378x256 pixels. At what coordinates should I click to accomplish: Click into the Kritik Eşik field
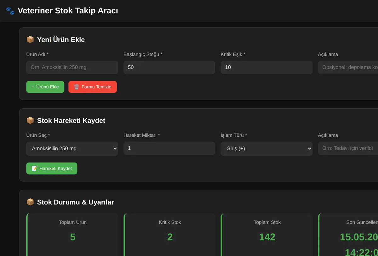pos(266,67)
